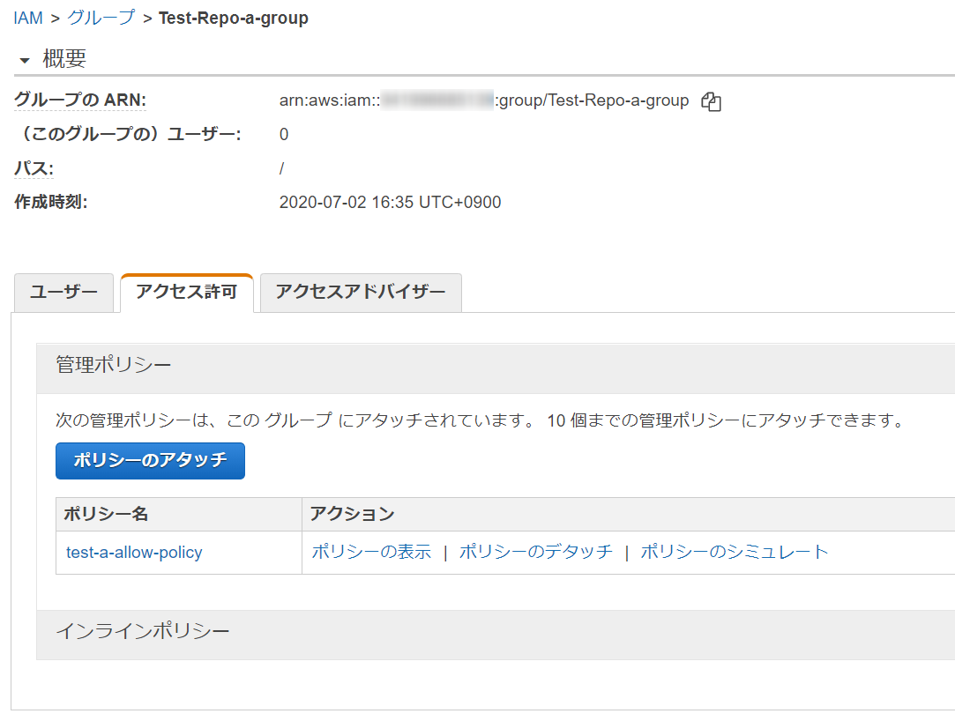Click Test-Repo-a-group in the breadcrumb
955x721 pixels.
point(233,18)
